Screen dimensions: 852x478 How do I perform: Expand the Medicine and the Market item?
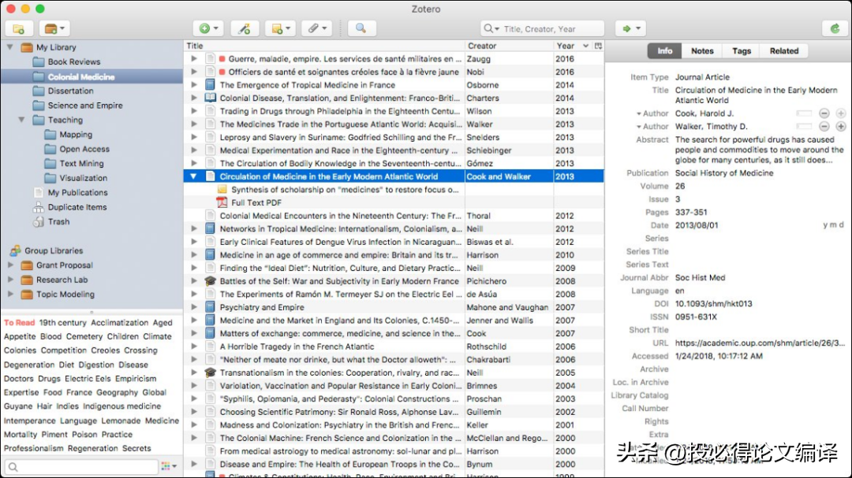194,321
